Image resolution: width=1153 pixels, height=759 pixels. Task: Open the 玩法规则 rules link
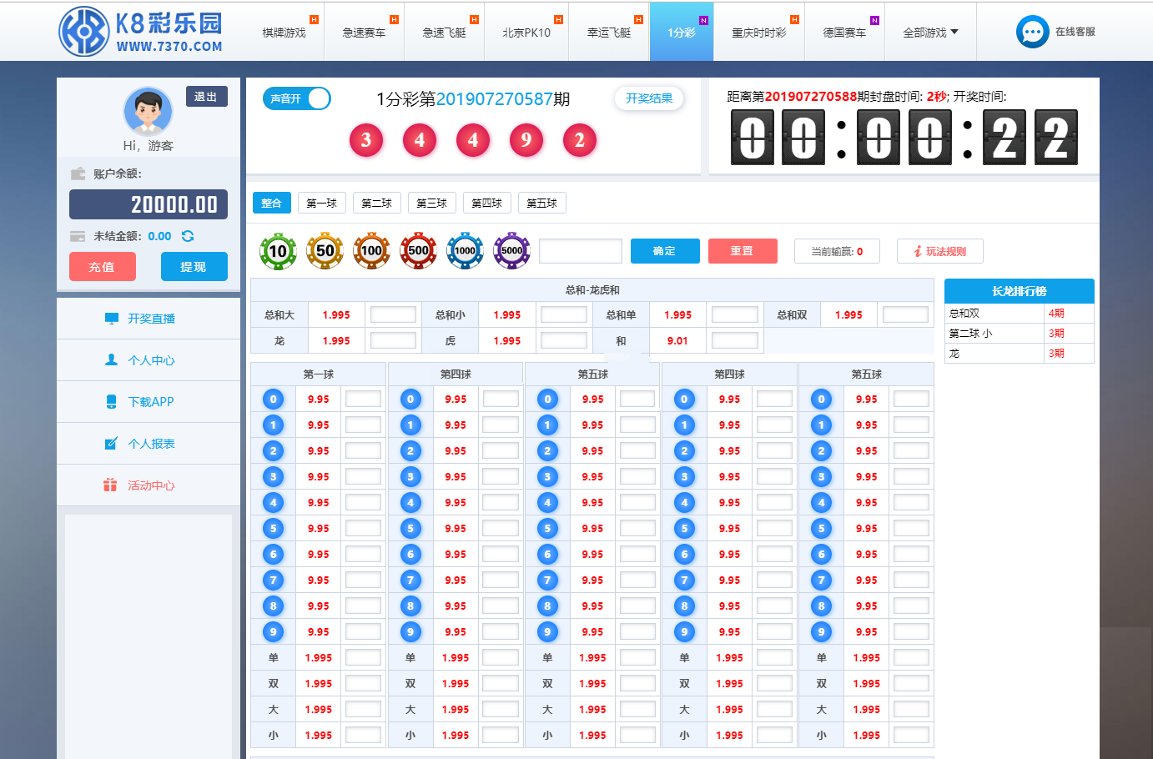(x=939, y=251)
